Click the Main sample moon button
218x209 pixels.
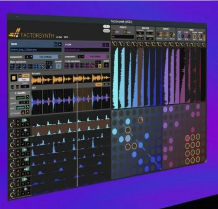(59, 66)
